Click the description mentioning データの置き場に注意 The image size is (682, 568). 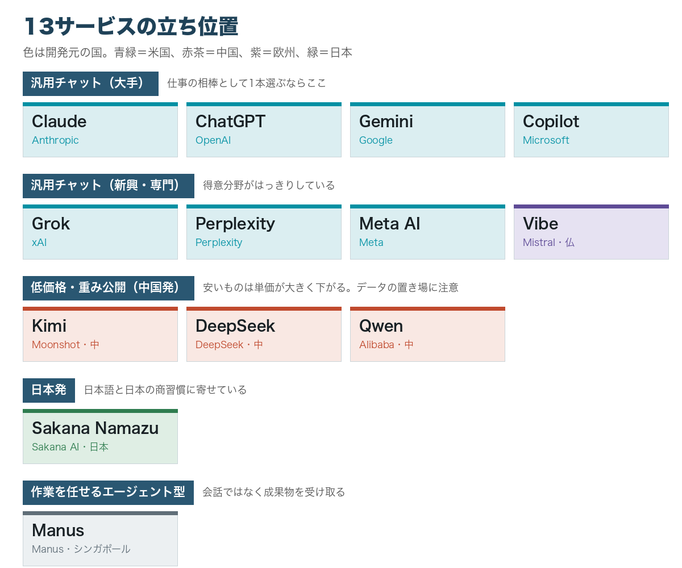[331, 288]
